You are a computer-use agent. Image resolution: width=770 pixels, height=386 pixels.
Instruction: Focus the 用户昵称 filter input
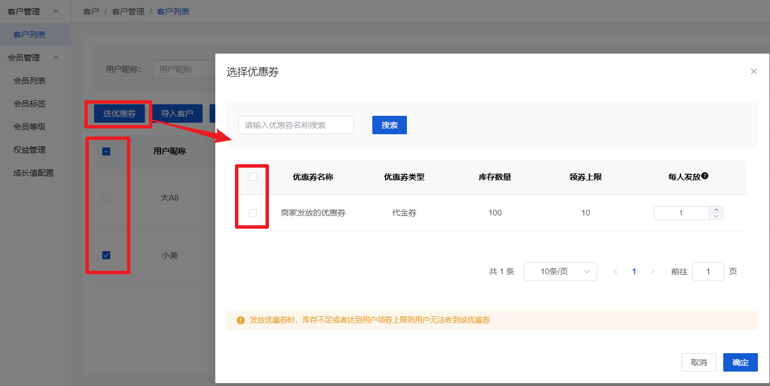(x=184, y=69)
